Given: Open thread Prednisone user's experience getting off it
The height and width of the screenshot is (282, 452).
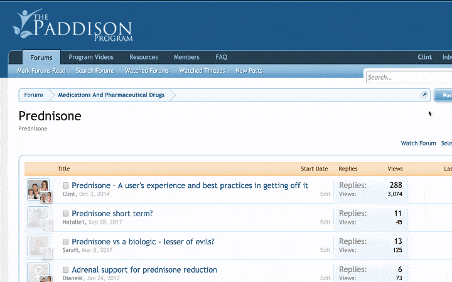Looking at the screenshot, I should coord(190,185).
